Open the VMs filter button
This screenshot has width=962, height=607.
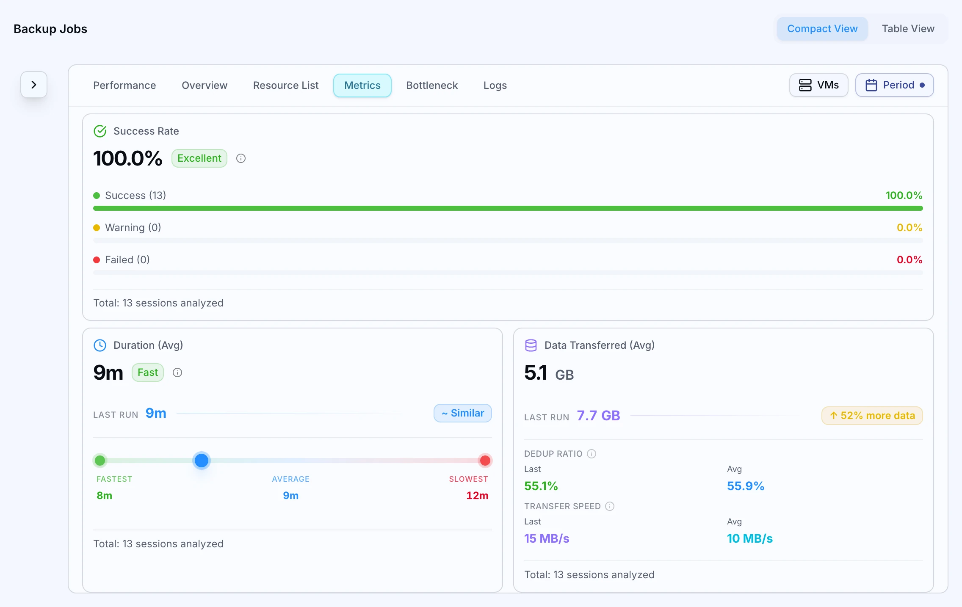pyautogui.click(x=818, y=85)
